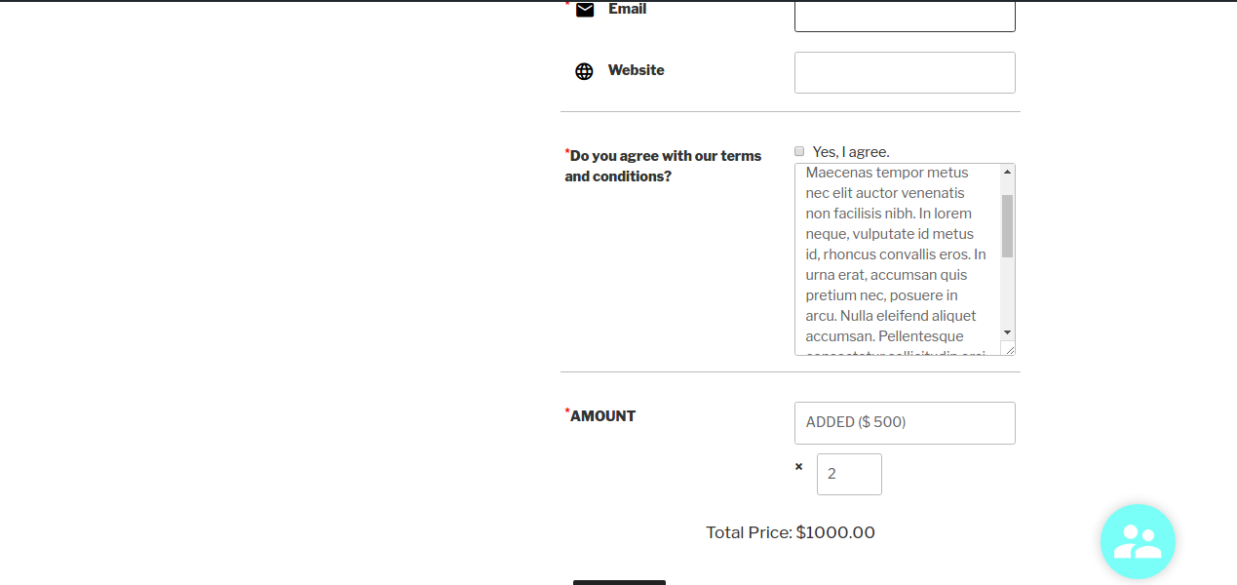This screenshot has width=1237, height=585.
Task: Open the ADDED ($ 500) amount selector
Action: 905,422
